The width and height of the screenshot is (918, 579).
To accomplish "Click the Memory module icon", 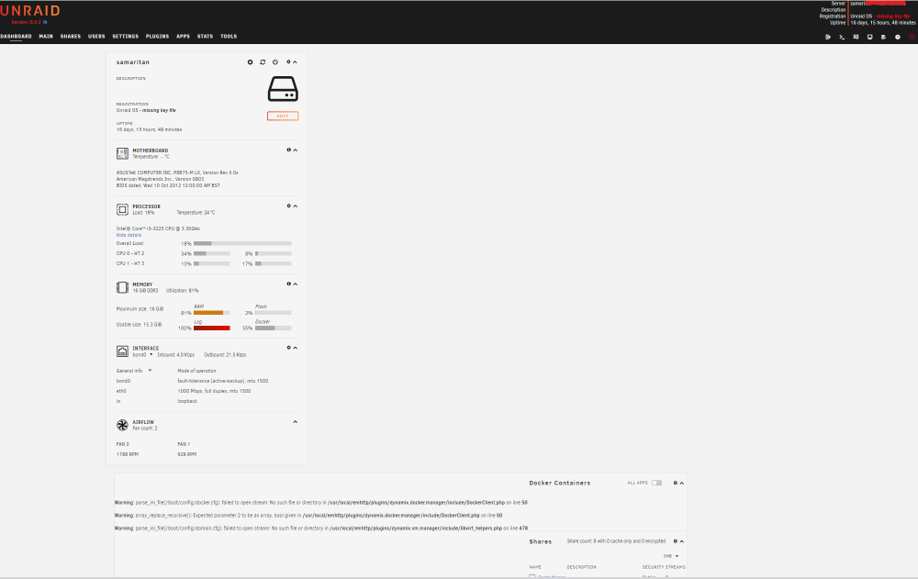I will 122,287.
